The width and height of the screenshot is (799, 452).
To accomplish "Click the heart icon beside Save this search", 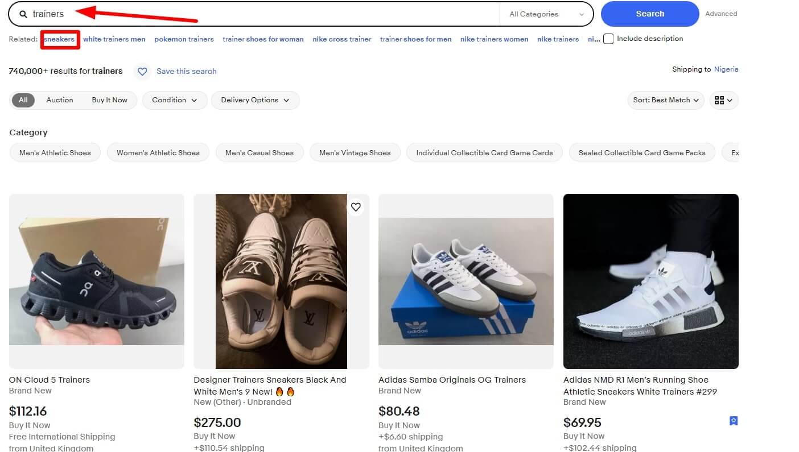I will 142,72.
